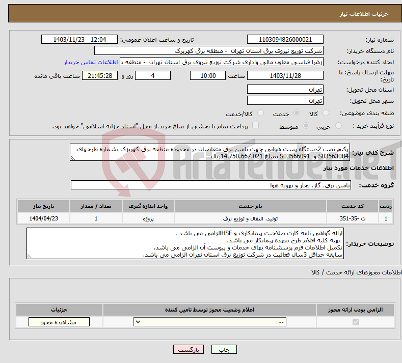Select the جزیی purchase type radio
Viewport: 402px width, 363px height.
(338, 126)
